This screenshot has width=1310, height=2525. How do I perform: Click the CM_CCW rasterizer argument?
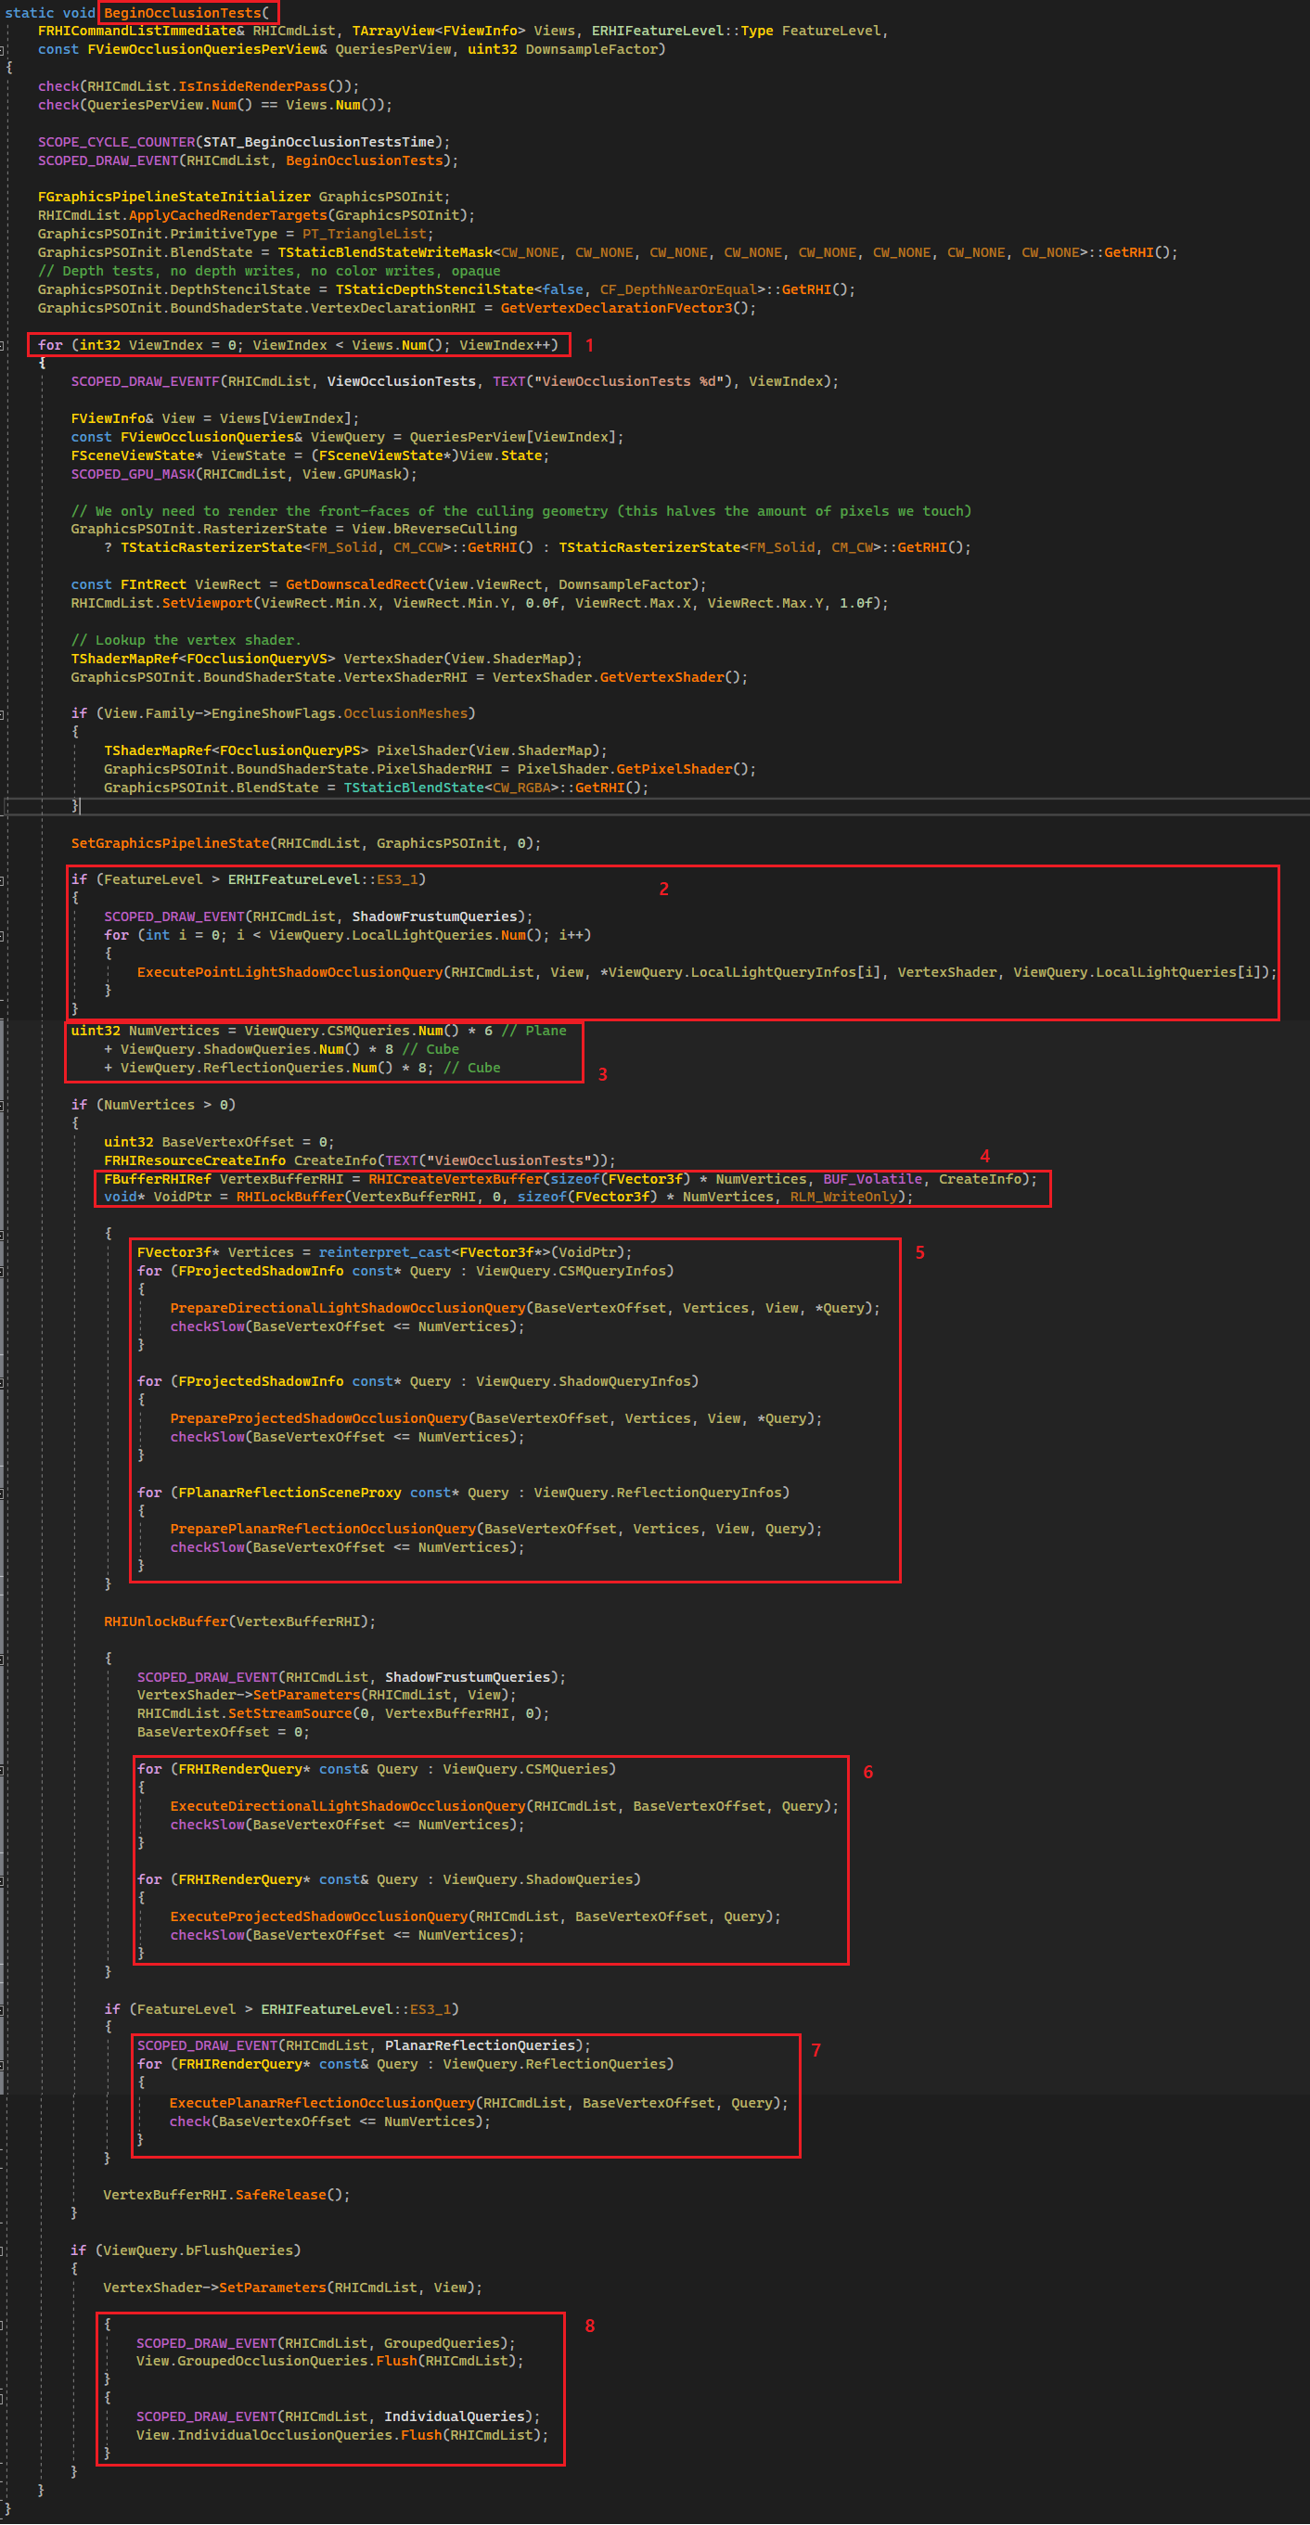point(417,548)
